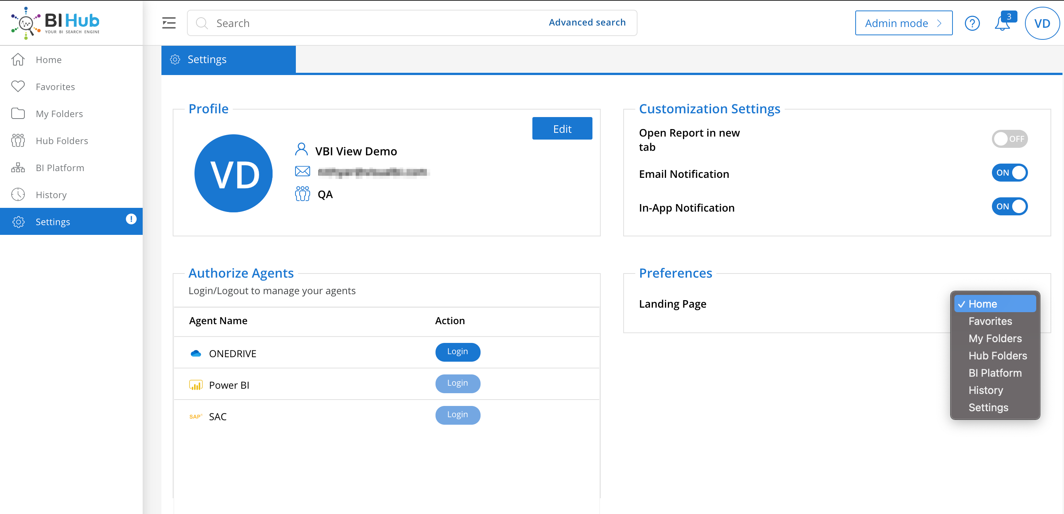Screen dimensions: 1064x514
Task: Click Login button for ONEDRIVE agent
Action: coord(457,351)
